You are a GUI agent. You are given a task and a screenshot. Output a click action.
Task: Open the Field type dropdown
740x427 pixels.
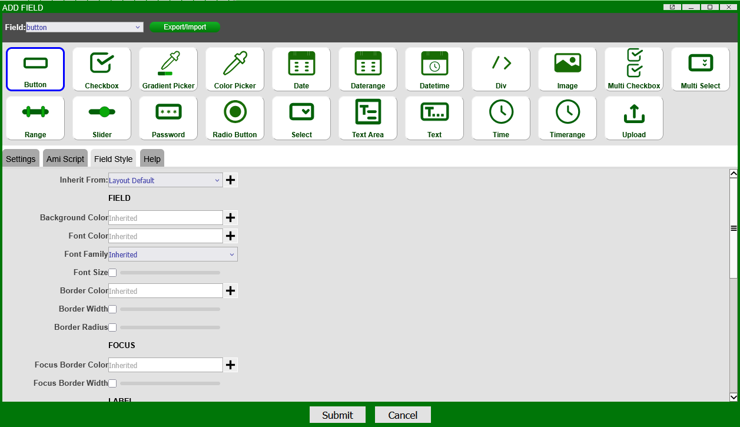85,27
